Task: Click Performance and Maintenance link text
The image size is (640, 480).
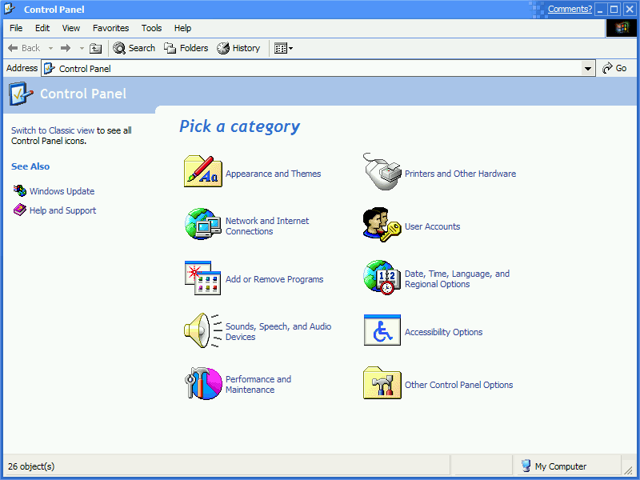Action: click(258, 384)
